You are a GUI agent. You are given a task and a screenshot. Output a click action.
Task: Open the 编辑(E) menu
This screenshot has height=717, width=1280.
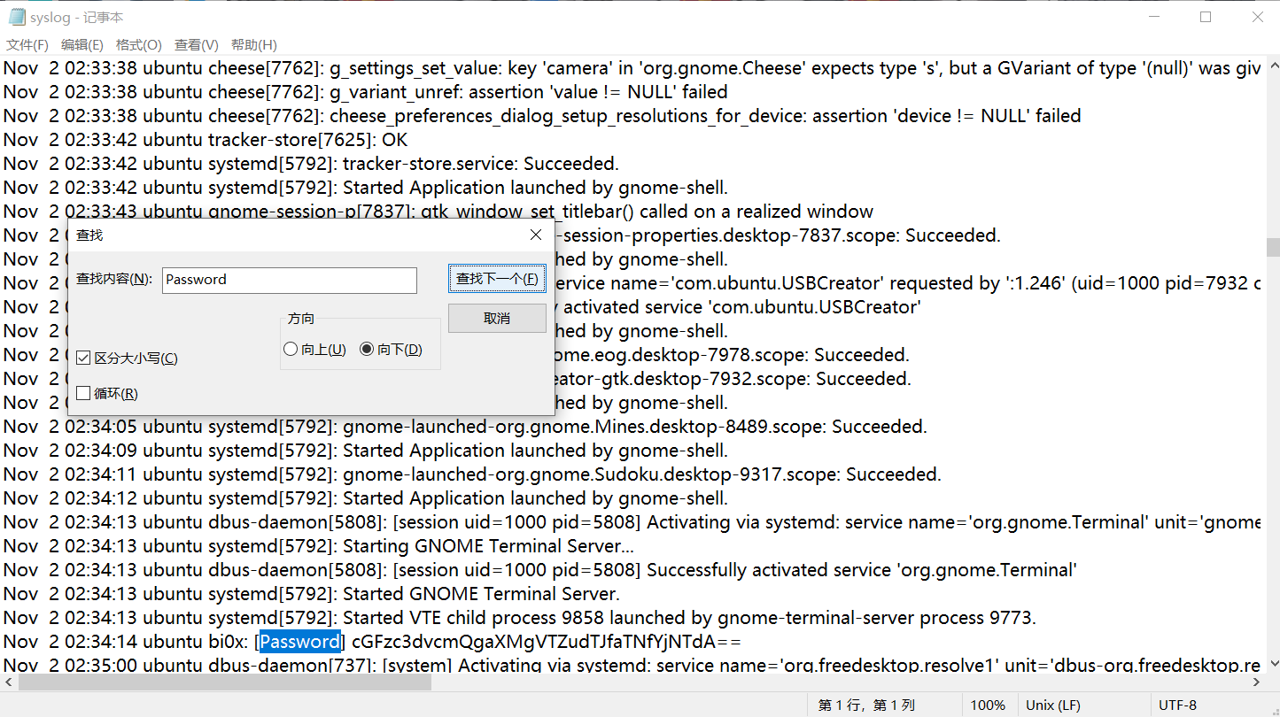(81, 45)
